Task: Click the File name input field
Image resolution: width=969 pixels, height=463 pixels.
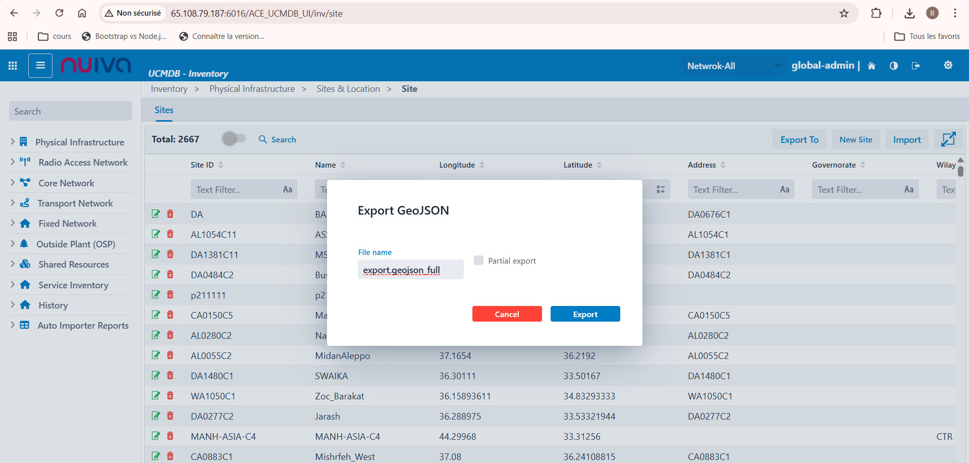Action: click(x=410, y=270)
